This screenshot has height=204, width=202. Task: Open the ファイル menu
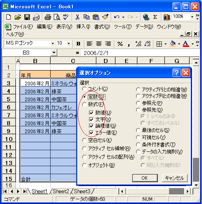pyautogui.click(x=23, y=27)
